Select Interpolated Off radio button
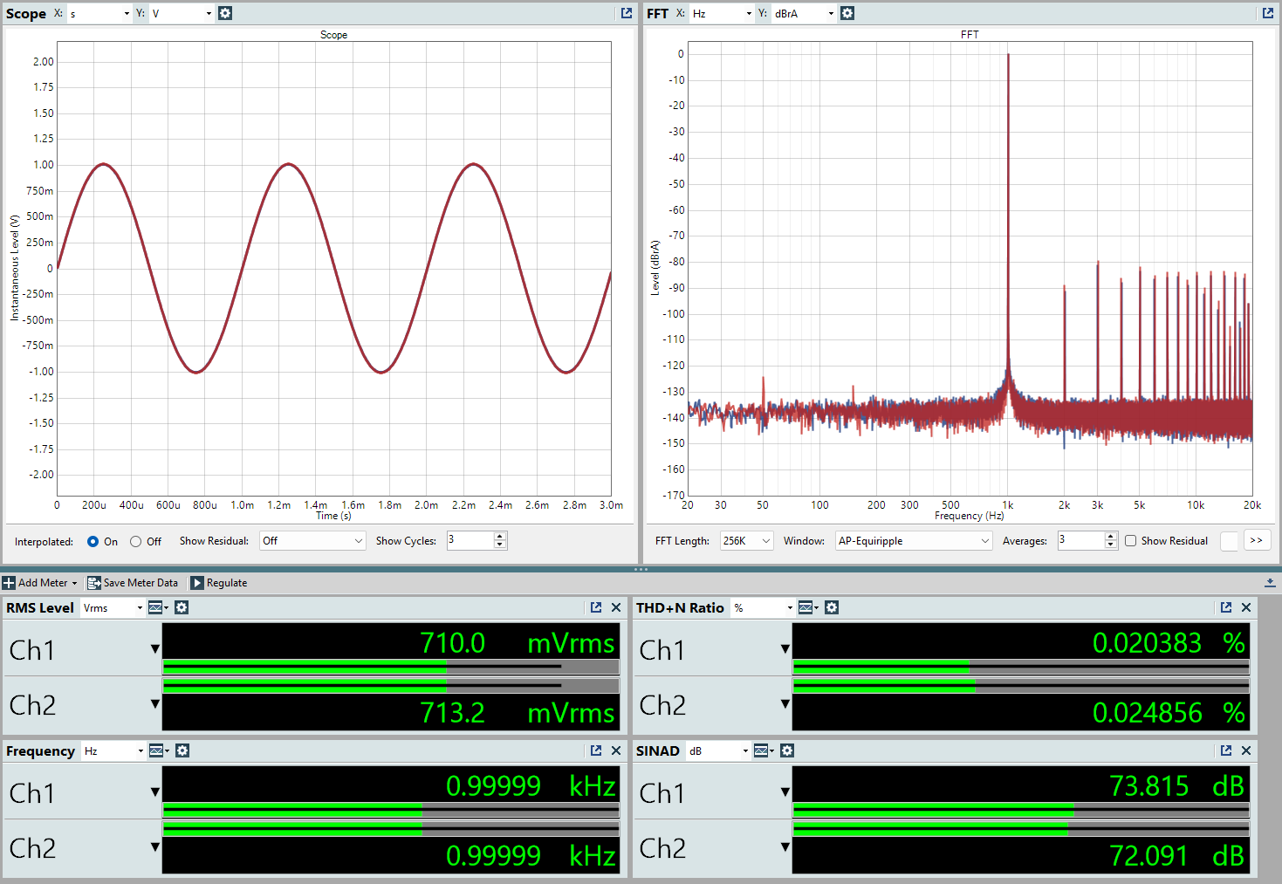The height and width of the screenshot is (884, 1282). [x=136, y=541]
